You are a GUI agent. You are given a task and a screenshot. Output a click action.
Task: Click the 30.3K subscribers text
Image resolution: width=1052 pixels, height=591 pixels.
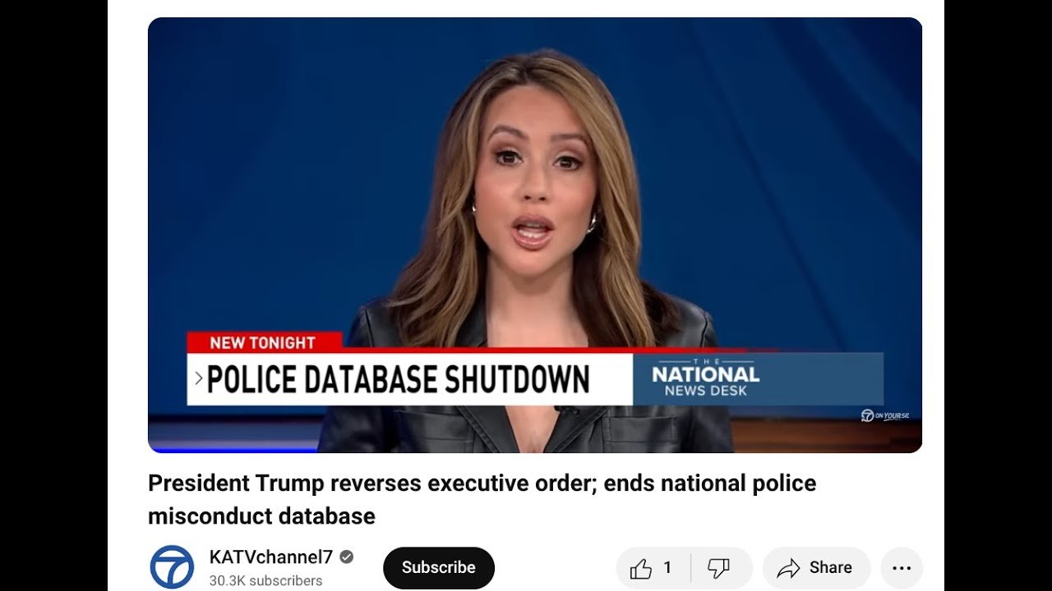click(x=265, y=580)
